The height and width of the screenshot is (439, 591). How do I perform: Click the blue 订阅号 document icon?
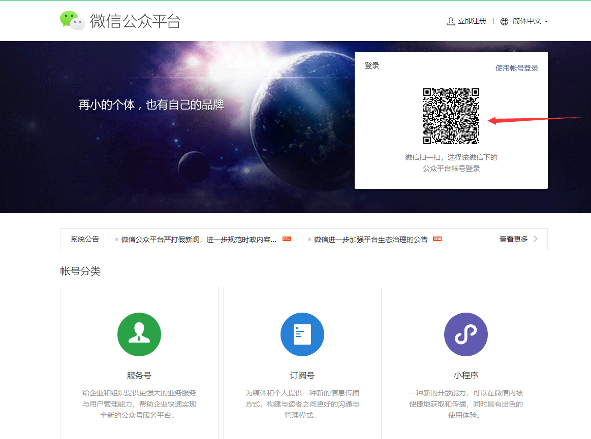tap(302, 334)
